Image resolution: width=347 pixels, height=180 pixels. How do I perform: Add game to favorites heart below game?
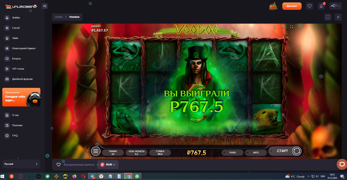click(59, 165)
